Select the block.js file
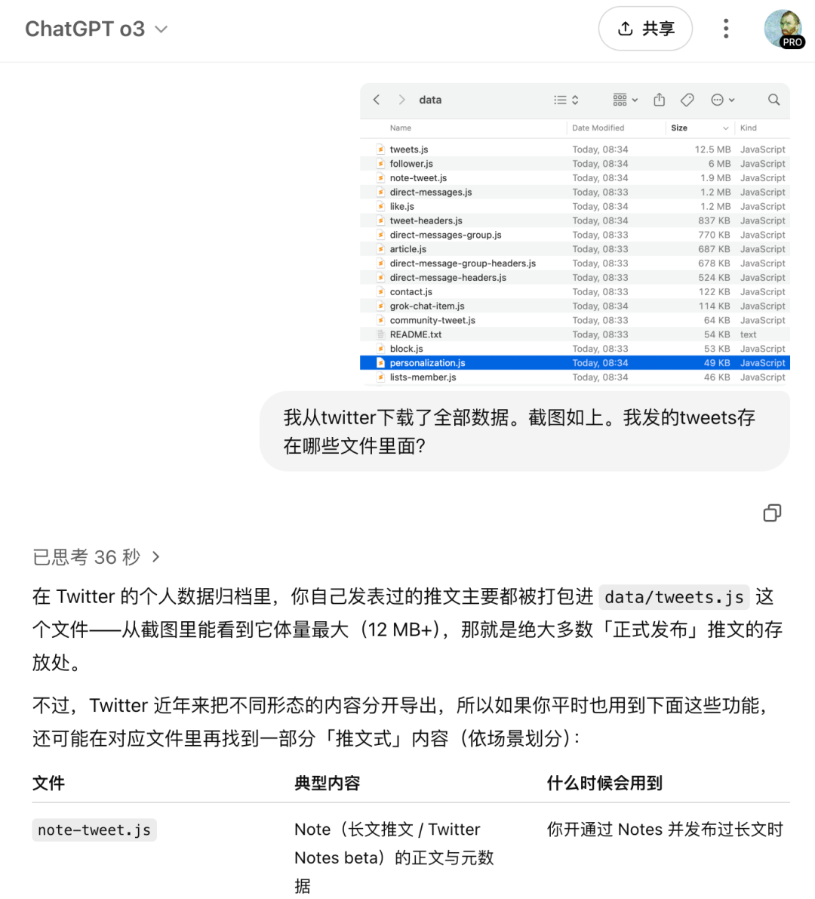The image size is (815, 899). pyautogui.click(x=575, y=349)
